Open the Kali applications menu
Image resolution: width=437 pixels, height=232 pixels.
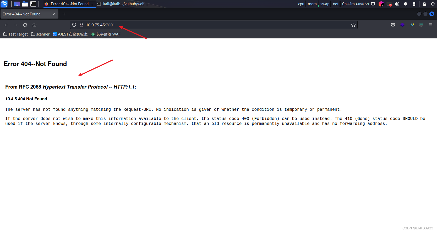click(4, 4)
